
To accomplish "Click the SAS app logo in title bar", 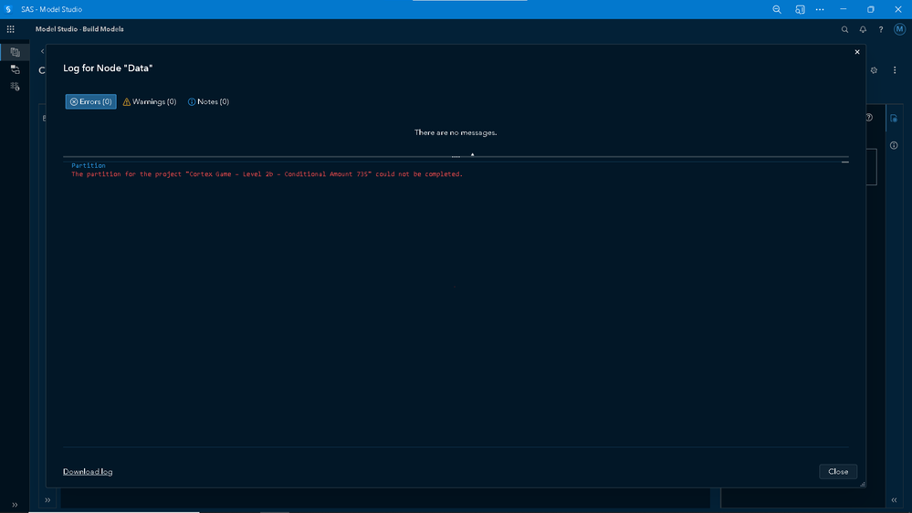I will coord(8,9).
